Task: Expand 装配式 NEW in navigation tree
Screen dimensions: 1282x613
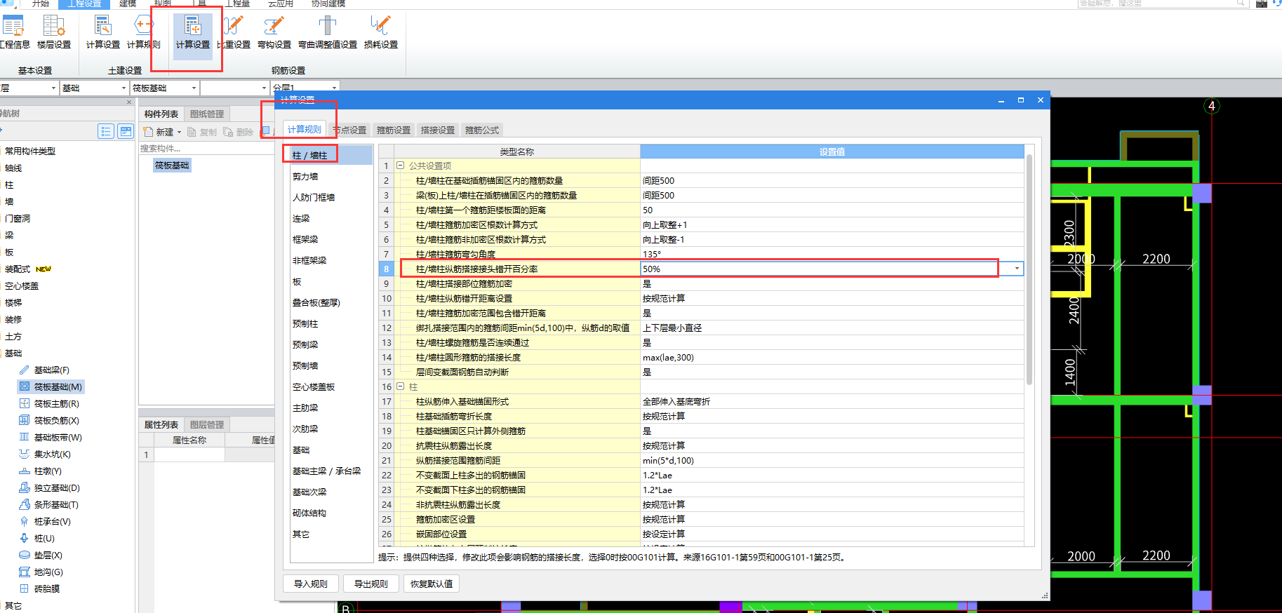Action: click(28, 269)
